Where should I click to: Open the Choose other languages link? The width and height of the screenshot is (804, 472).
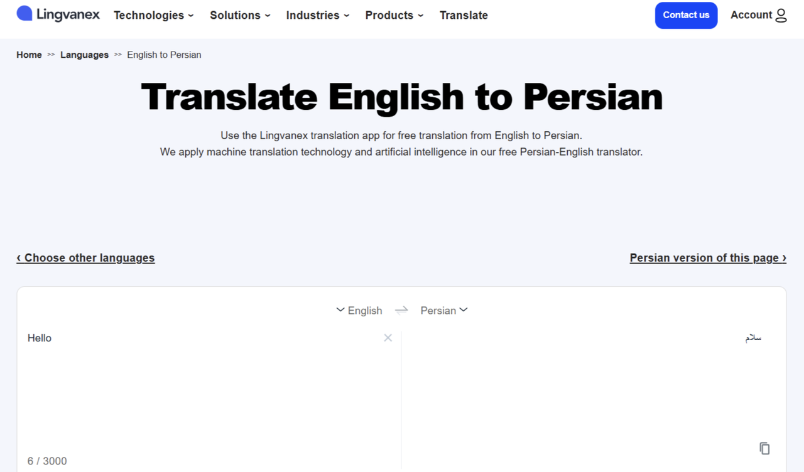(85, 257)
